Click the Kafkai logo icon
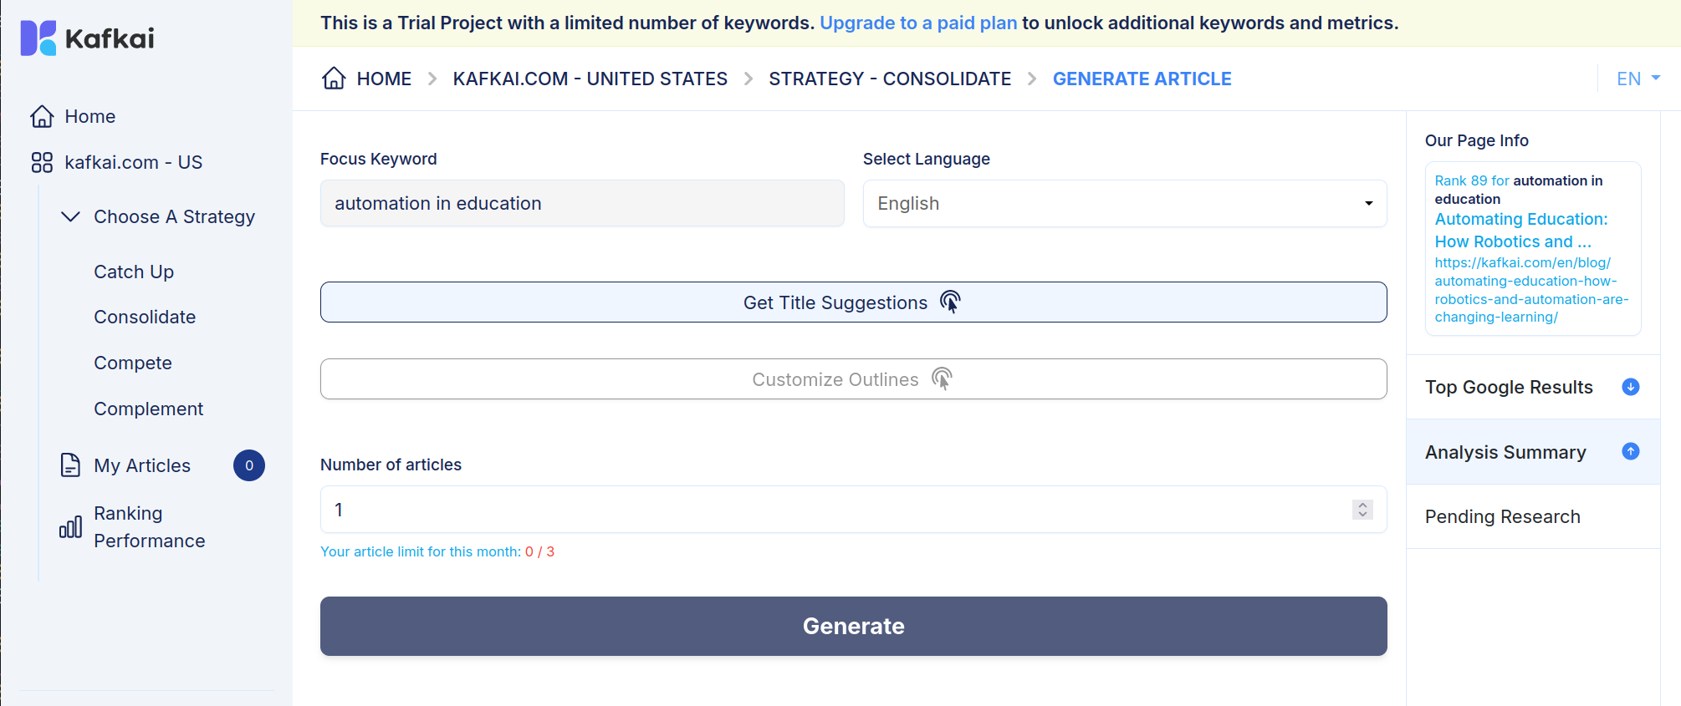The image size is (1681, 706). pyautogui.click(x=38, y=38)
